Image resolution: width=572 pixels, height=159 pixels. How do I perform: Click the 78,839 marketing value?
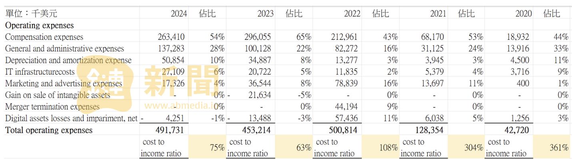coord(347,84)
